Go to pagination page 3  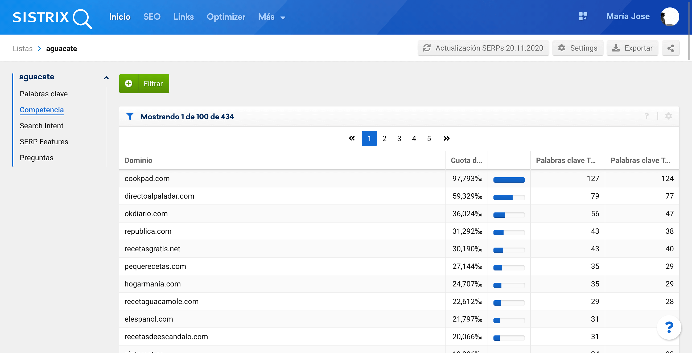[399, 138]
